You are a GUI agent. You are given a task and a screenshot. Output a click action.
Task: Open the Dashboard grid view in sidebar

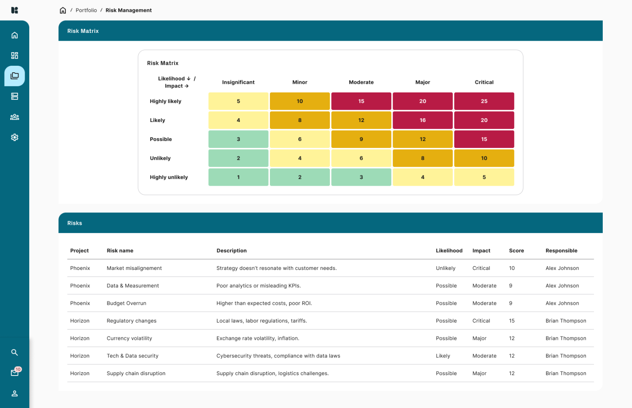tap(14, 55)
